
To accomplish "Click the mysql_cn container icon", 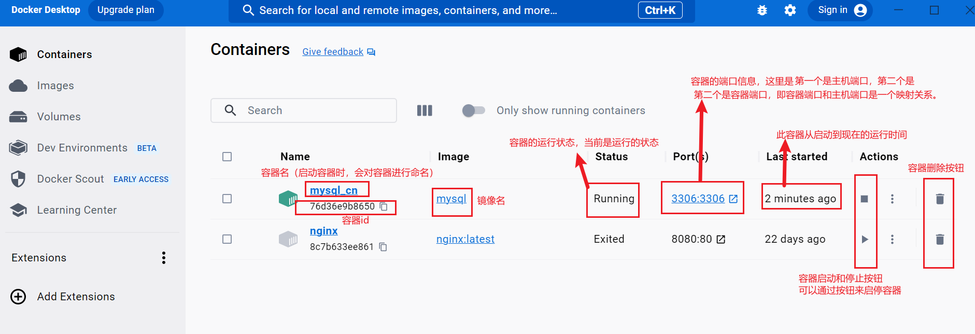I will tap(288, 199).
